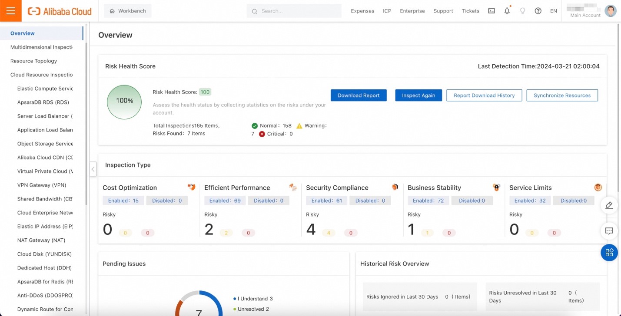Select Object Storage Service in sidebar
Screen dimensions: 621x316
45,144
